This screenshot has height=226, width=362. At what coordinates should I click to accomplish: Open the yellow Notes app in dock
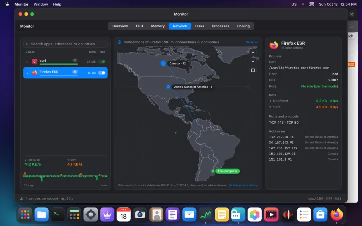(x=222, y=215)
